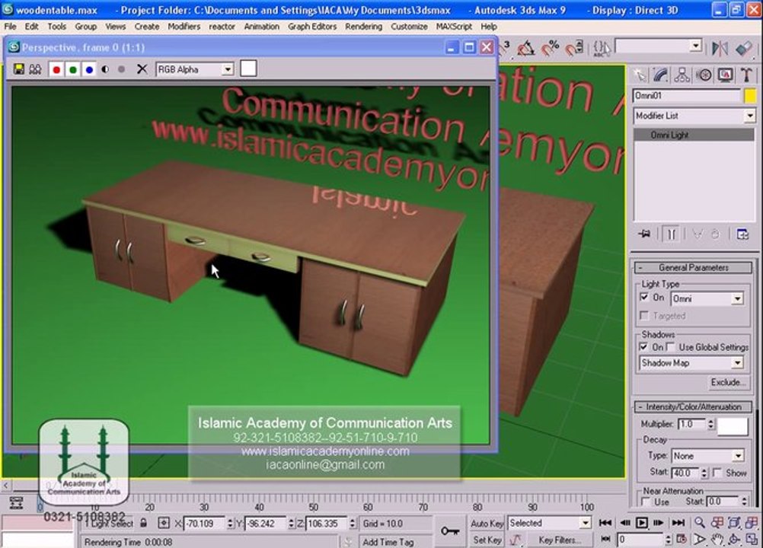Toggle the Spinner Snap tool
This screenshot has width=763, height=548.
(574, 48)
